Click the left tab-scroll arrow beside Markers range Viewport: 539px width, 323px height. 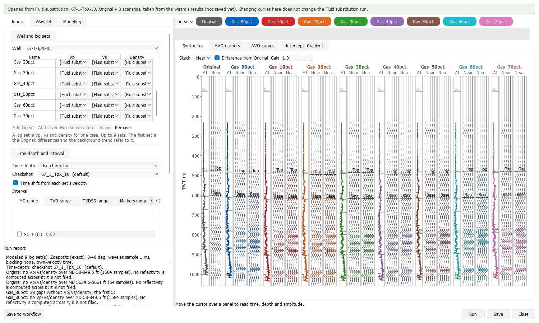click(151, 201)
